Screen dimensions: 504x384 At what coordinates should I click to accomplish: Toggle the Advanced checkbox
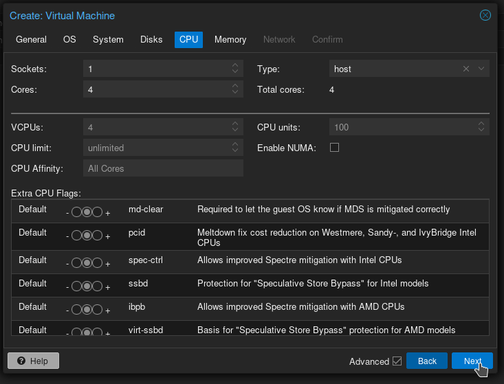point(397,361)
